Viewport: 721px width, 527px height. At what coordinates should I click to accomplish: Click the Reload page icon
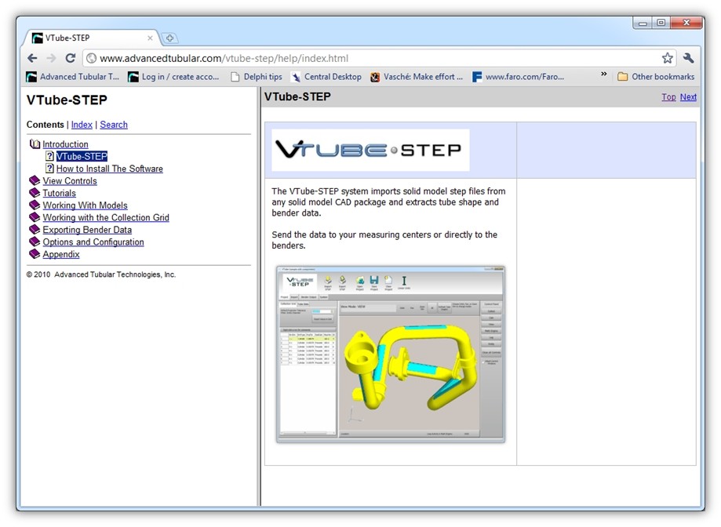pos(70,58)
